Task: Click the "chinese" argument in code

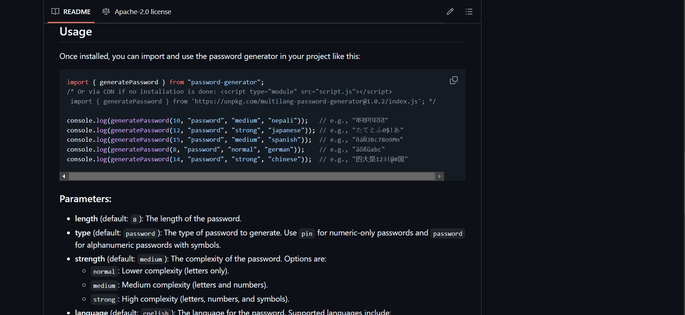Action: [284, 159]
